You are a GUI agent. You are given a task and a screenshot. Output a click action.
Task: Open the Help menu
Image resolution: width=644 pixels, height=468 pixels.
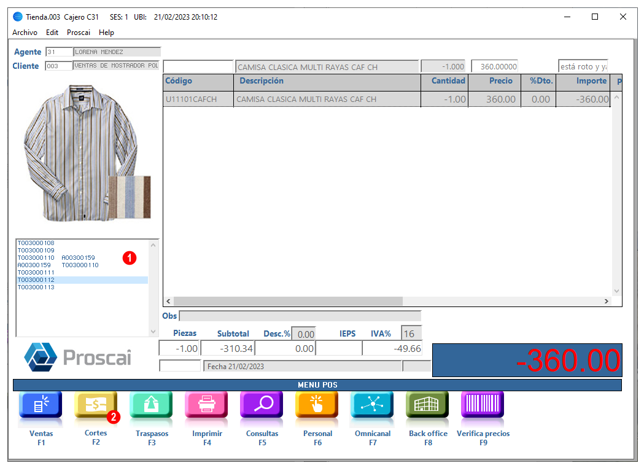[x=106, y=33]
